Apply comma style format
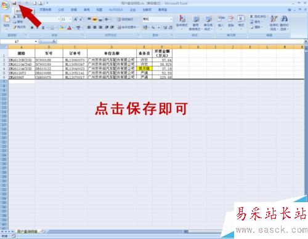The height and width of the screenshot is (239, 308). (x=159, y=27)
